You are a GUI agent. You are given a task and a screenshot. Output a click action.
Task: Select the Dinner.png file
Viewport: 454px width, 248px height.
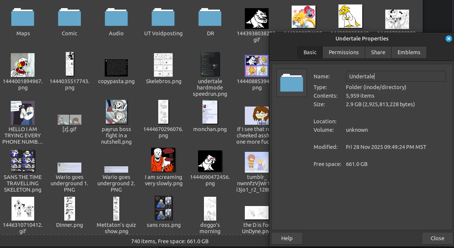pyautogui.click(x=69, y=209)
